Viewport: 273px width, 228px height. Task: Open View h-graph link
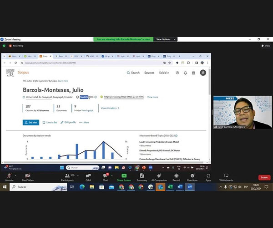pos(87,110)
